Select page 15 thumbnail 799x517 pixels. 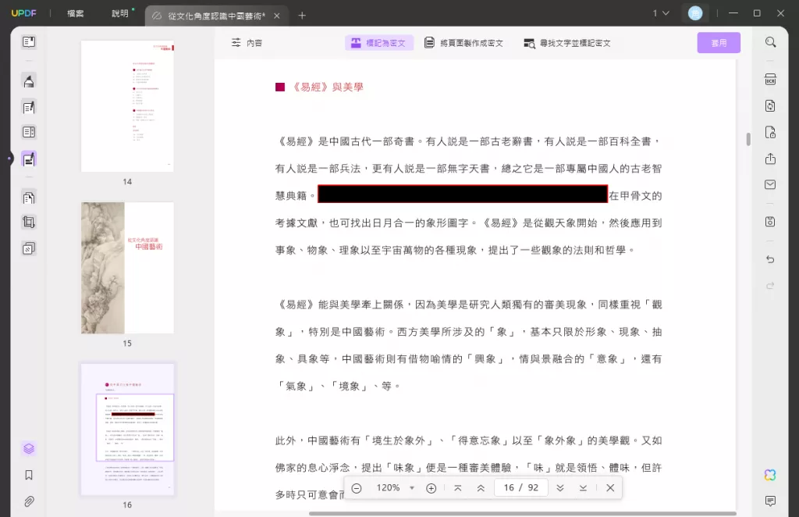(127, 268)
